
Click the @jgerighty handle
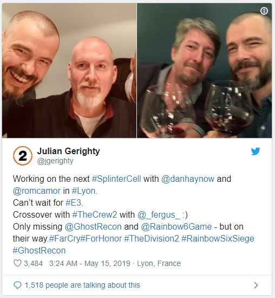point(55,161)
